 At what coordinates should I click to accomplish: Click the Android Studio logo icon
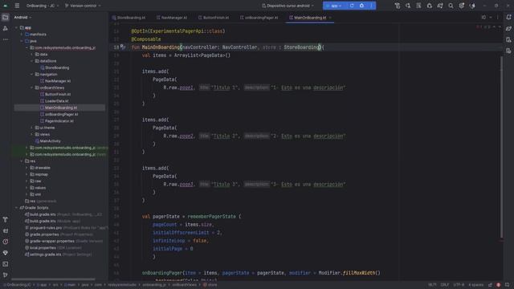click(6, 6)
